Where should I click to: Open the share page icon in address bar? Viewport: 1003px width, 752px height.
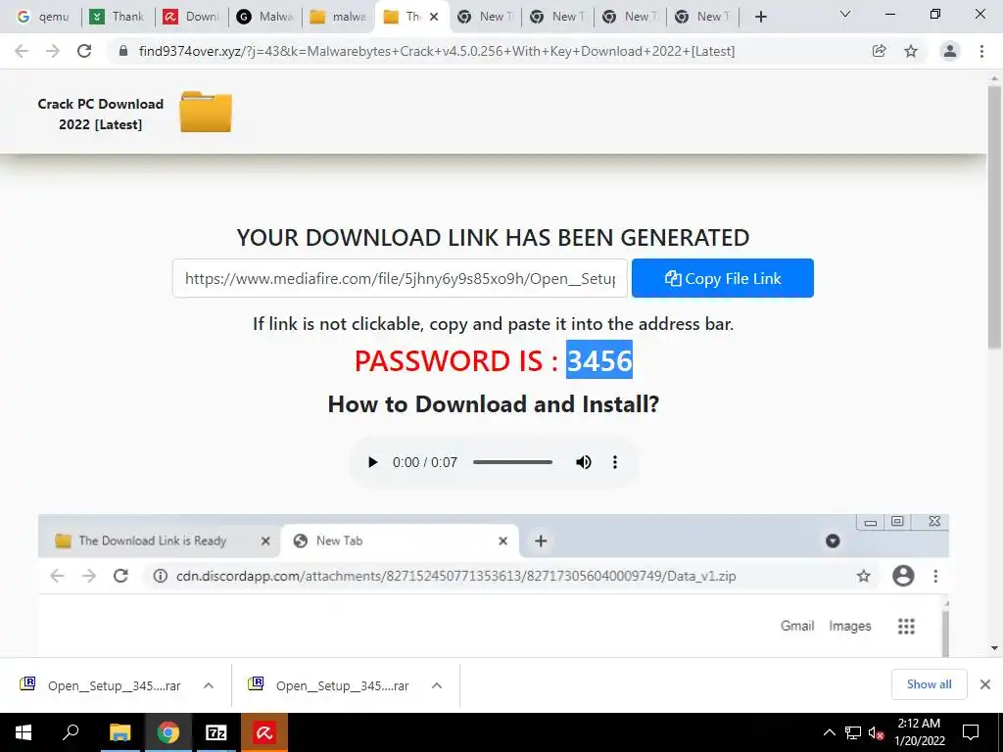pos(879,51)
